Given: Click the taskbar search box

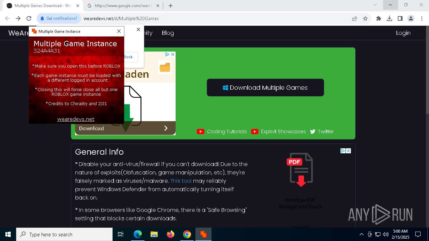Looking at the screenshot, I should (x=64, y=234).
